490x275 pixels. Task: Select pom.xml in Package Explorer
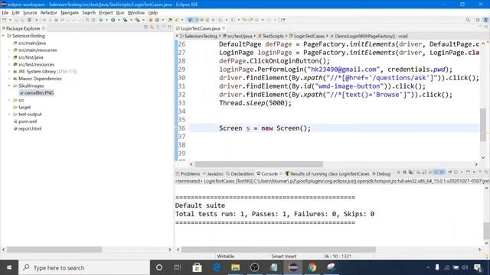pyautogui.click(x=28, y=121)
